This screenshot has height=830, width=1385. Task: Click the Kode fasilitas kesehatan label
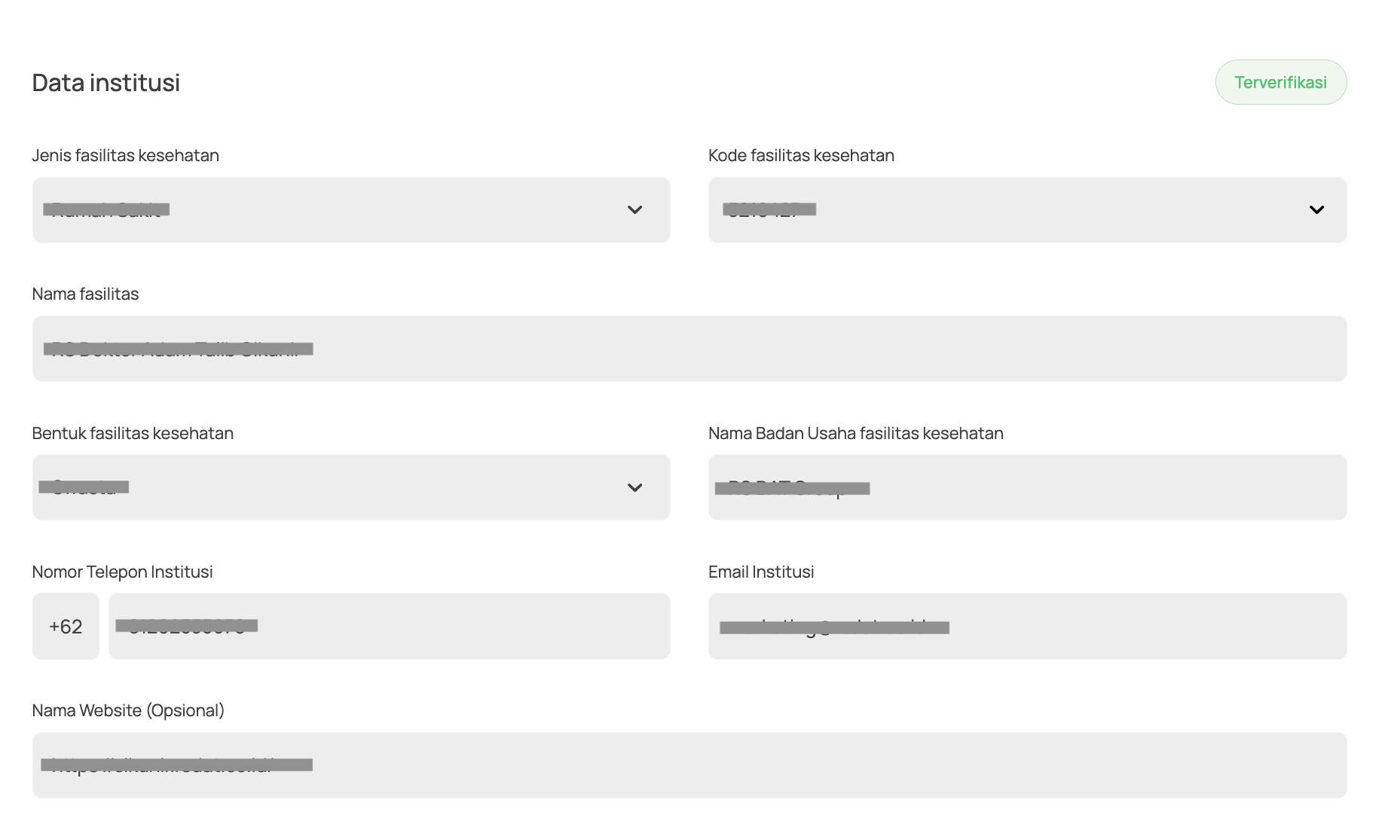point(800,155)
